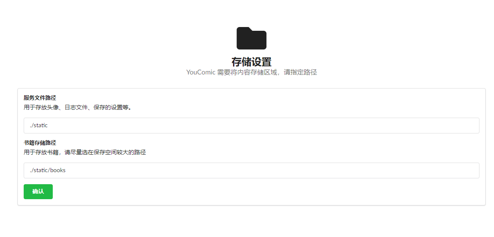
Task: Focus the book storage path field ./static/books
Action: point(251,170)
